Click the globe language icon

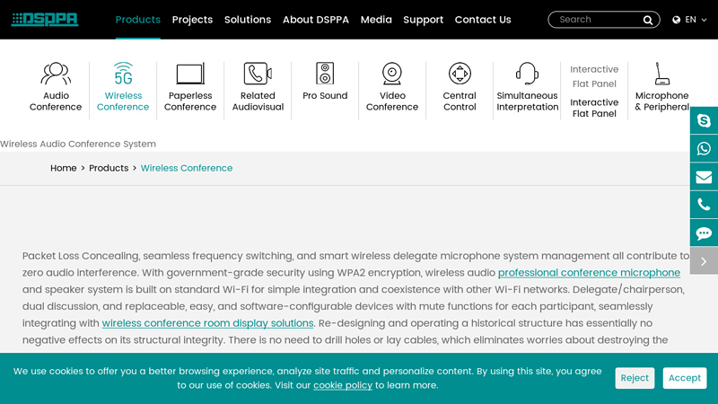677,20
